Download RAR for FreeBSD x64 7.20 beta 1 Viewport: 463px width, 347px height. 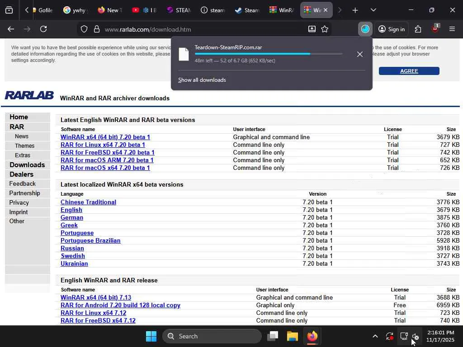click(x=108, y=153)
